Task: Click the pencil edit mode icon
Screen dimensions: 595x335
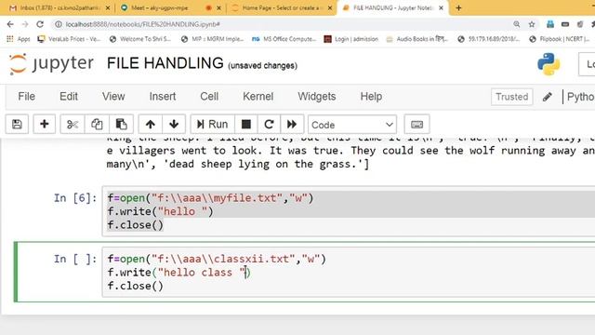Action: (x=548, y=97)
